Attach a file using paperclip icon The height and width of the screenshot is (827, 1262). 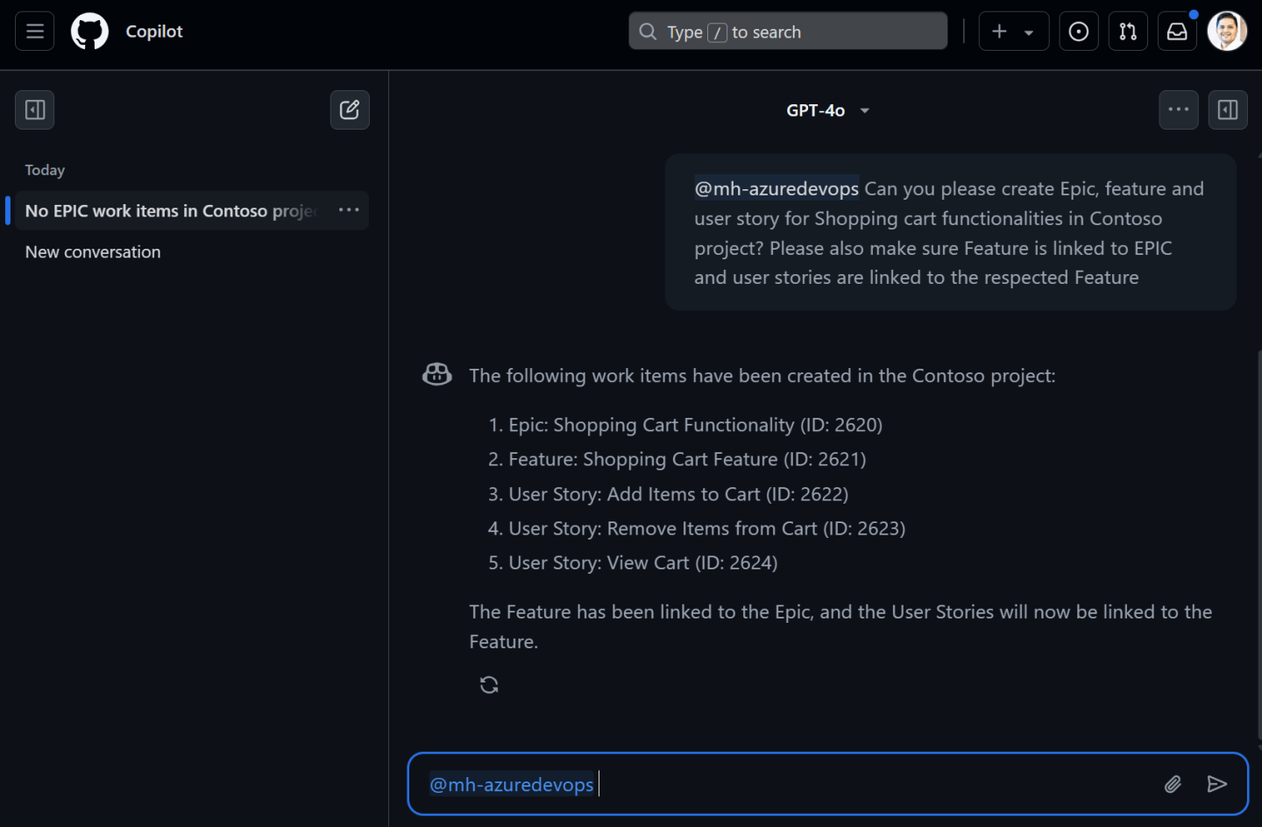[x=1173, y=784]
